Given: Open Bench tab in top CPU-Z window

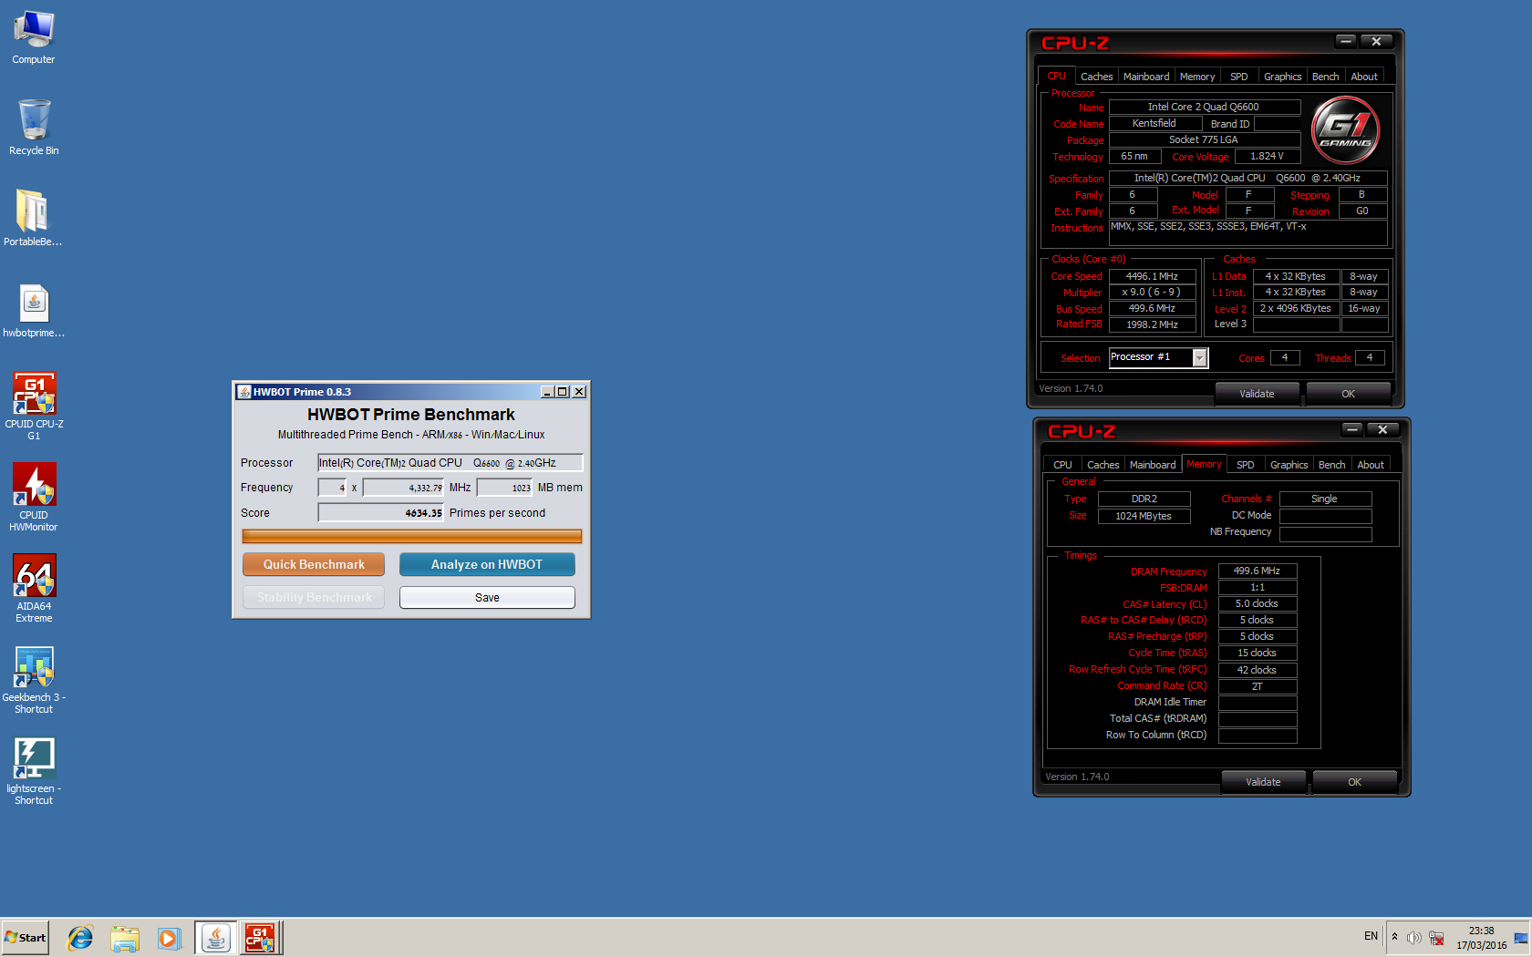Looking at the screenshot, I should (1326, 77).
